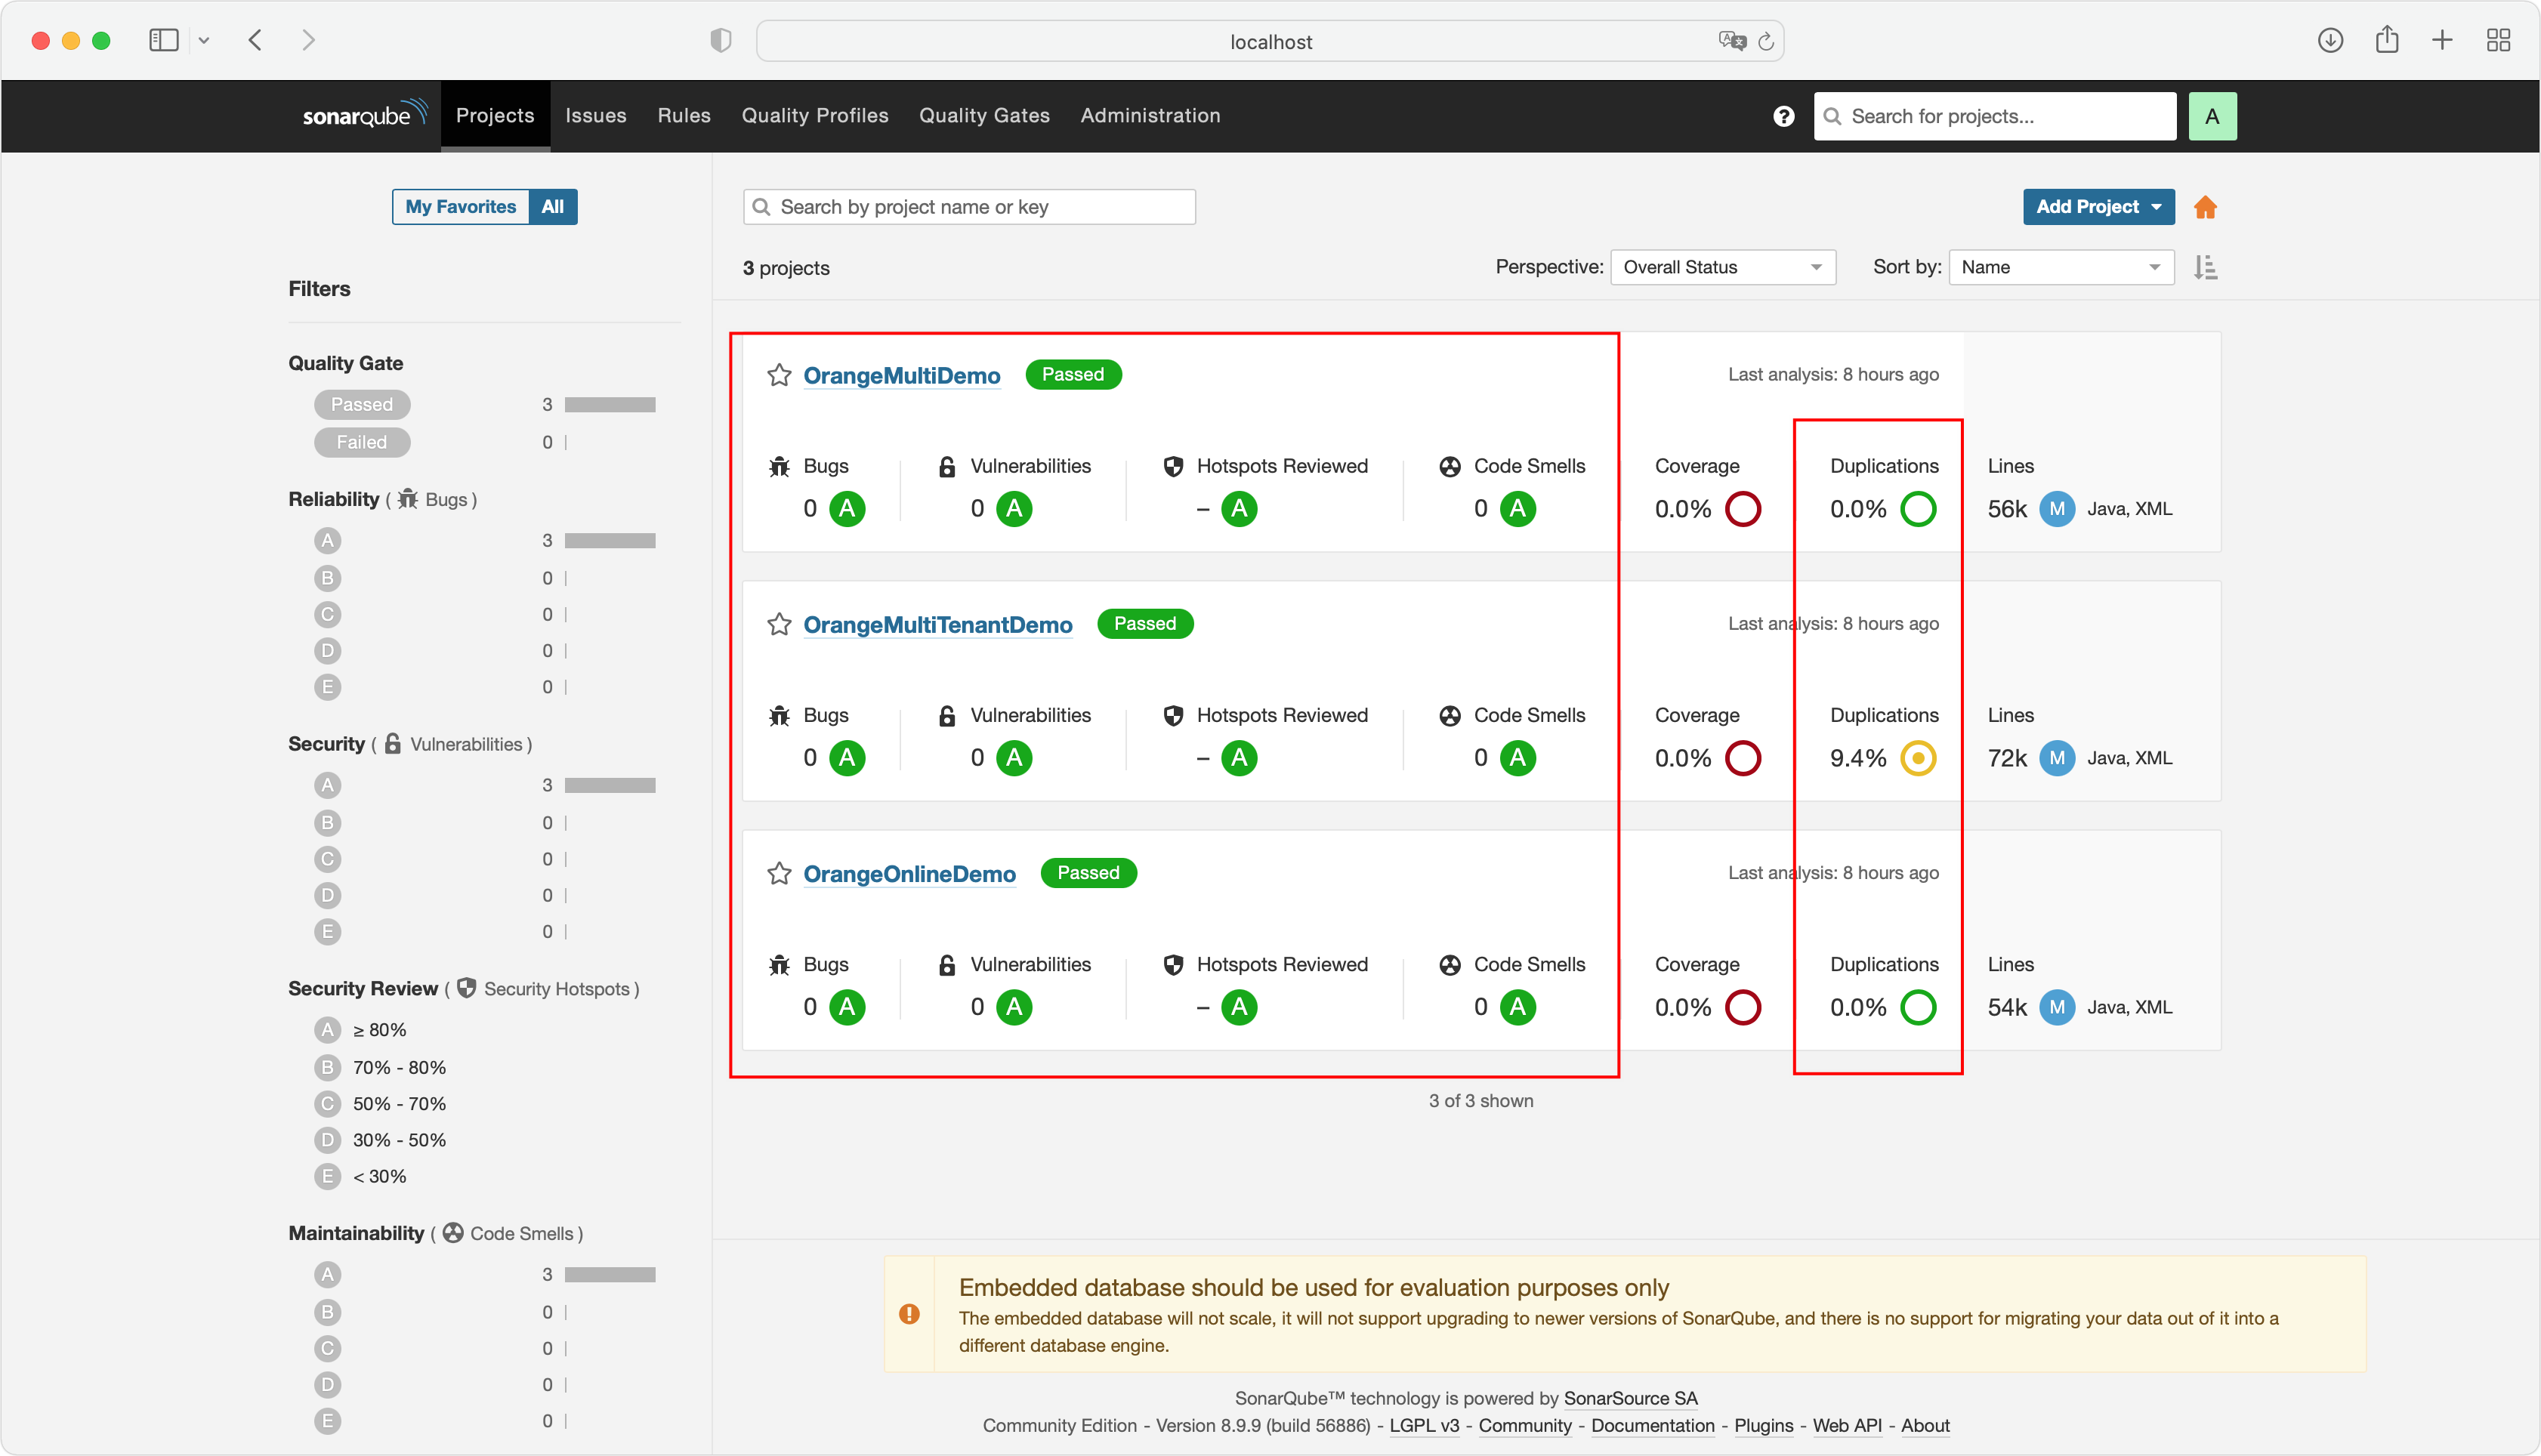This screenshot has height=1456, width=2541.
Task: Toggle the sort order icon
Action: 2205,267
